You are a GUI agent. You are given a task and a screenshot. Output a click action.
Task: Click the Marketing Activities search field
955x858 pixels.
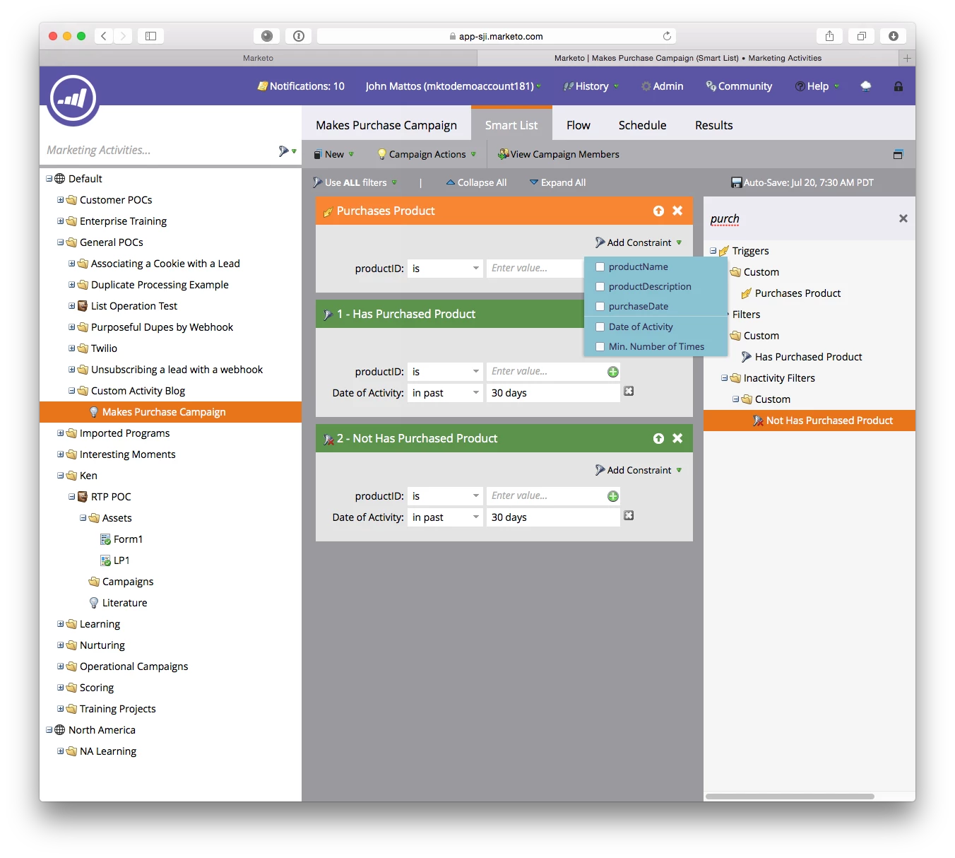point(160,151)
